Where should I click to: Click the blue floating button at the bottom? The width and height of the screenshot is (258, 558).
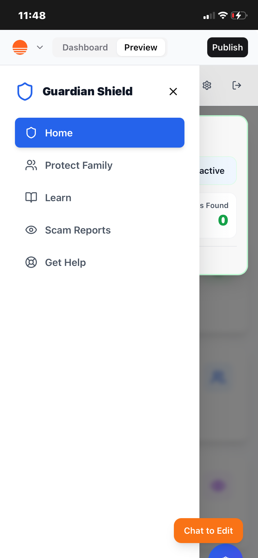(226, 552)
